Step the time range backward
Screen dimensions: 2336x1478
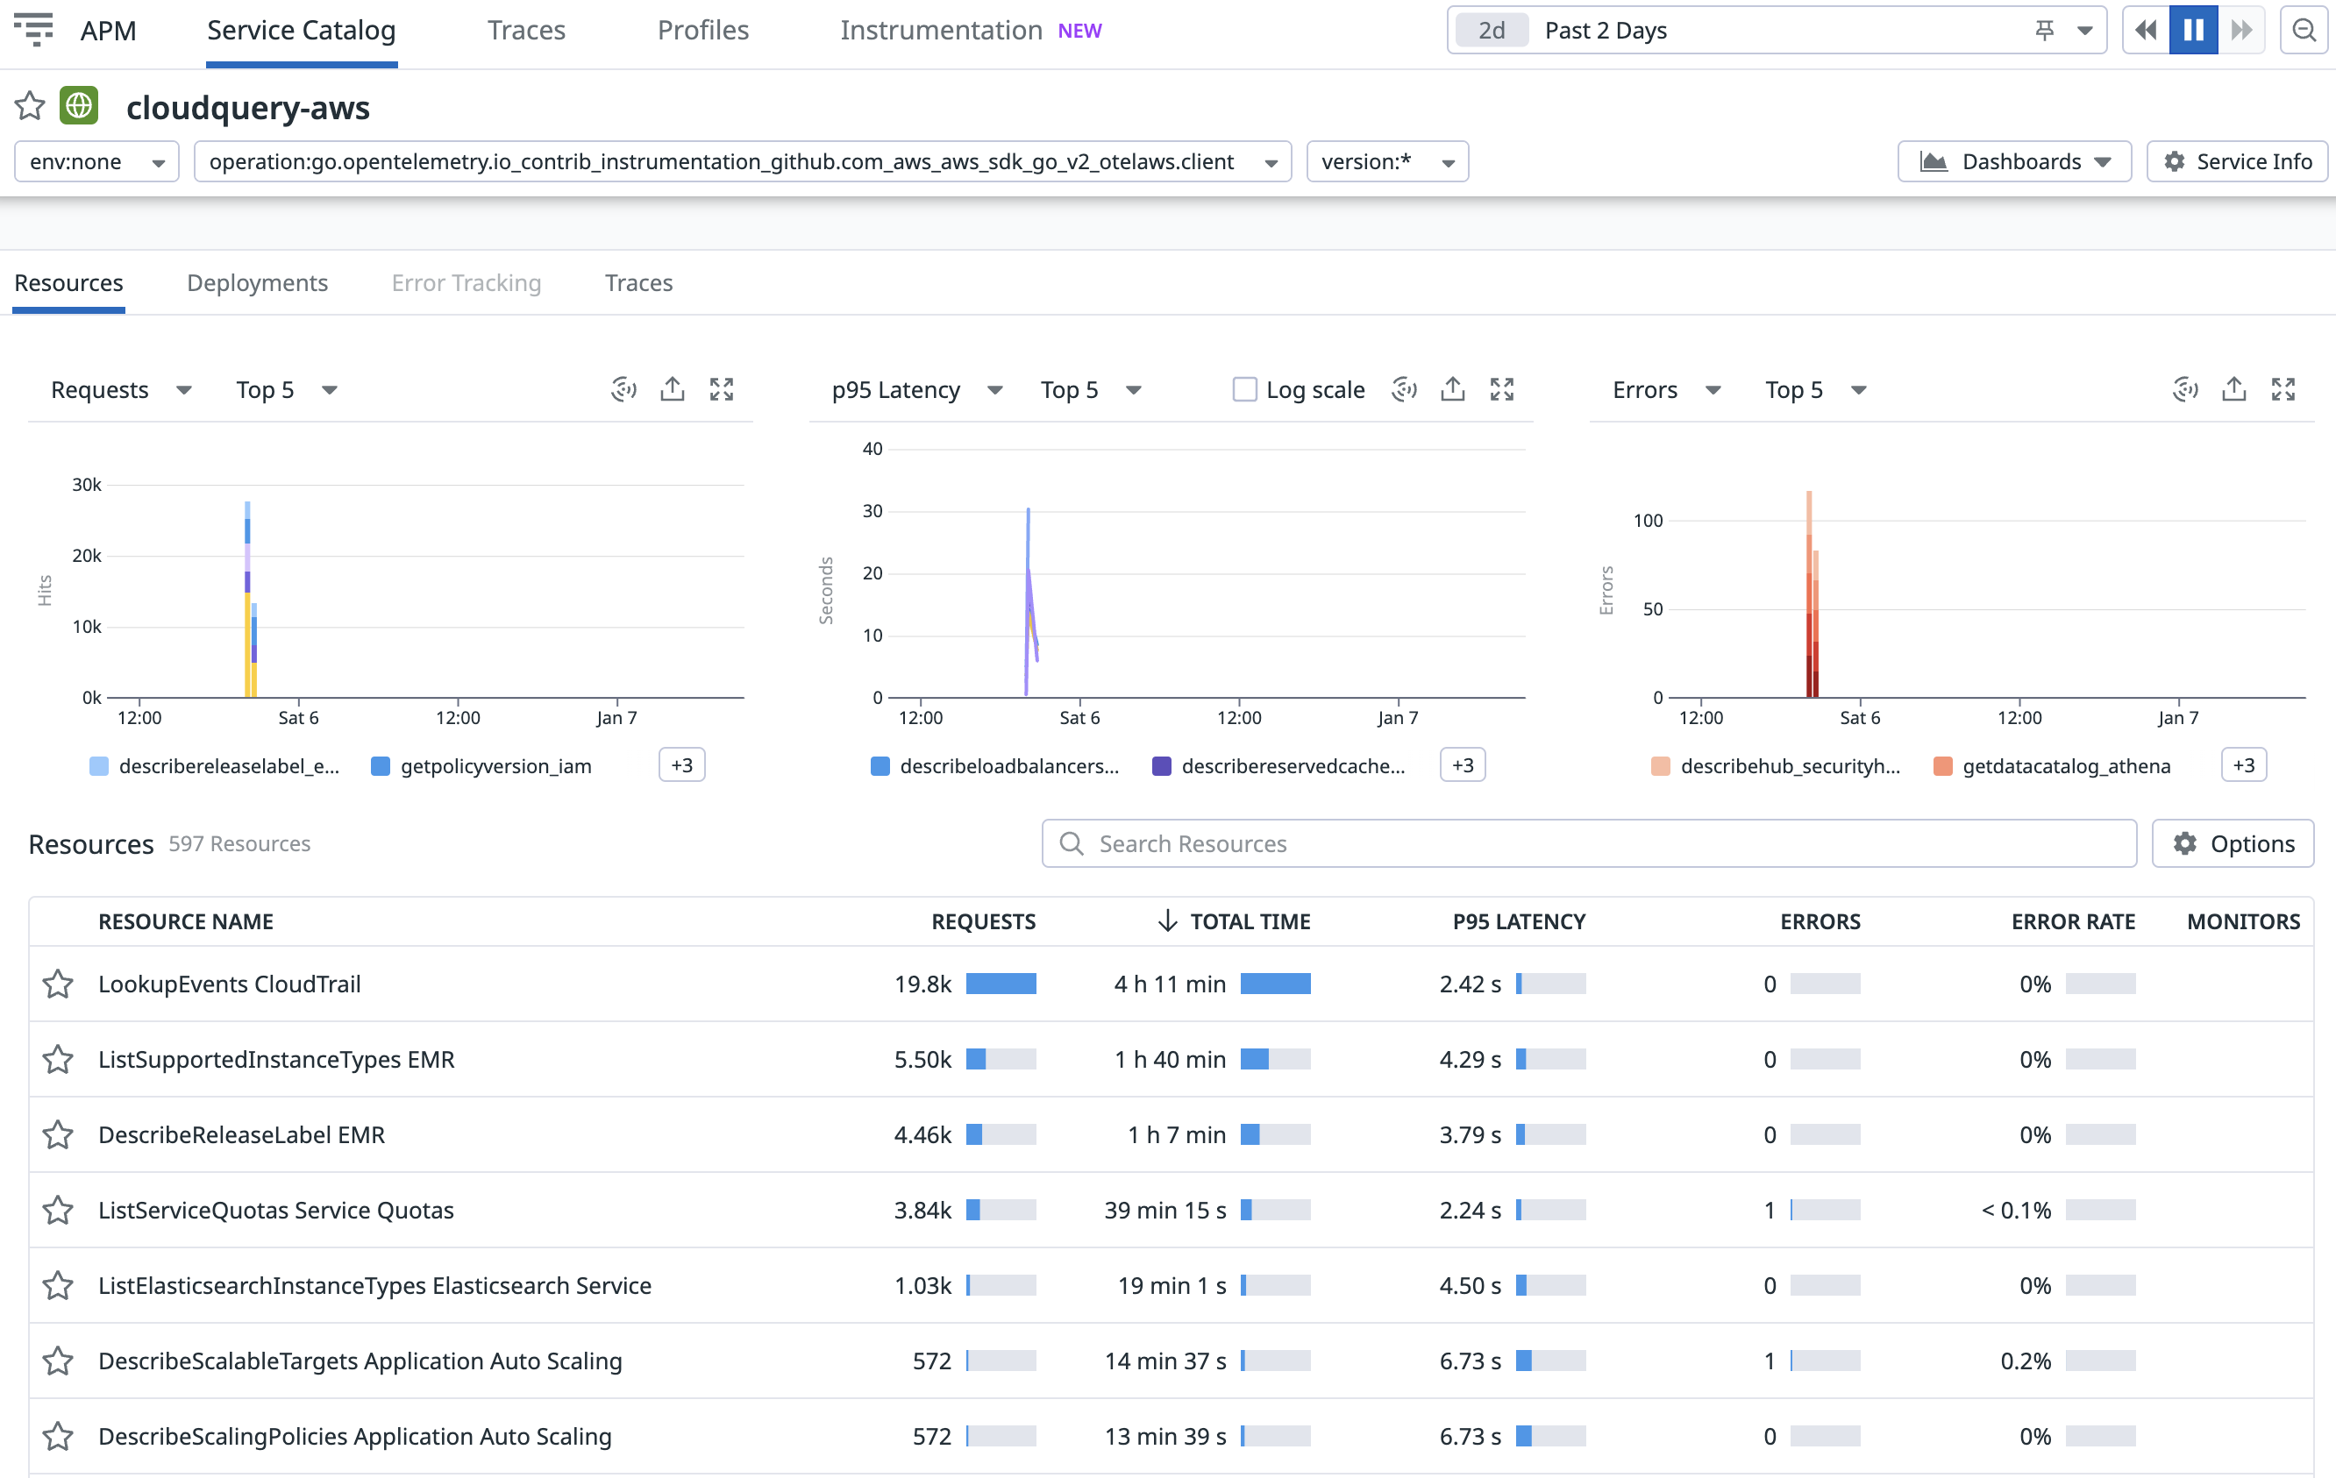pos(2146,30)
